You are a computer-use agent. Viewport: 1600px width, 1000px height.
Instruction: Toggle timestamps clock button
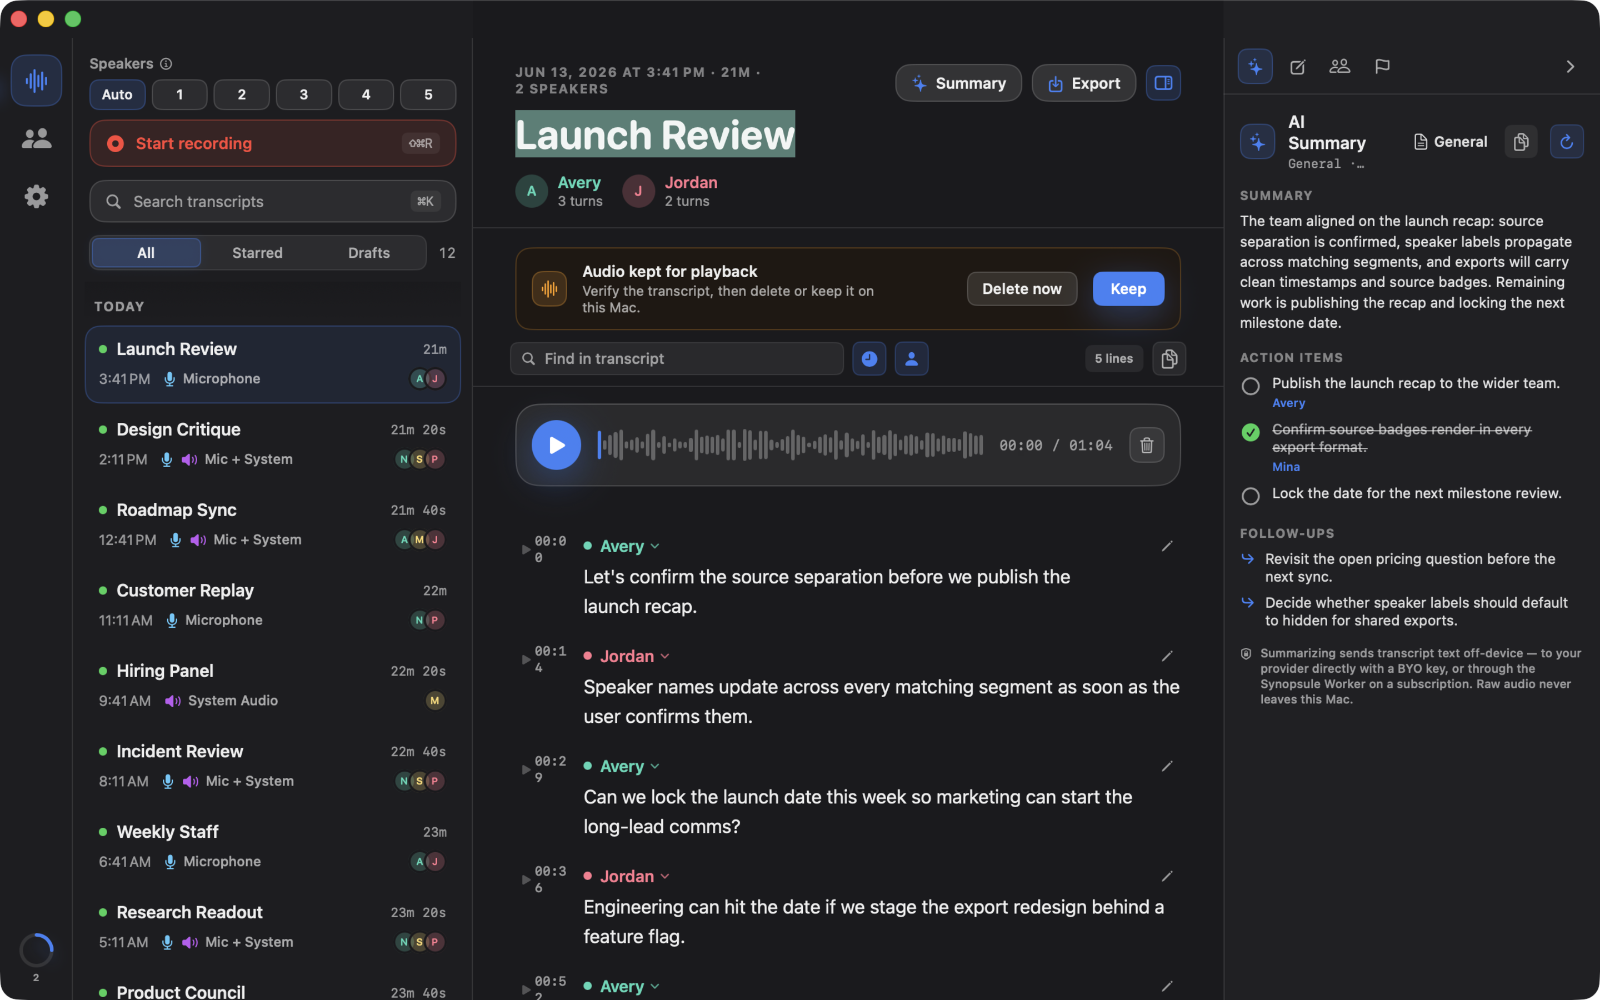[869, 358]
